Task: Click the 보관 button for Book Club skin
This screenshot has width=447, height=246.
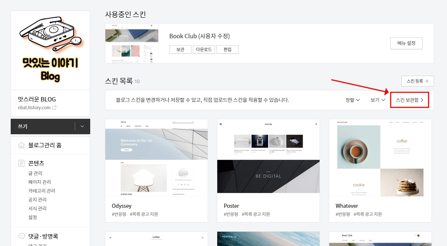Action: (x=180, y=49)
